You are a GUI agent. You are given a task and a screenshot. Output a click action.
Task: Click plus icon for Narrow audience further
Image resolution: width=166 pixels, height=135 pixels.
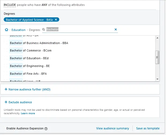click(6, 89)
